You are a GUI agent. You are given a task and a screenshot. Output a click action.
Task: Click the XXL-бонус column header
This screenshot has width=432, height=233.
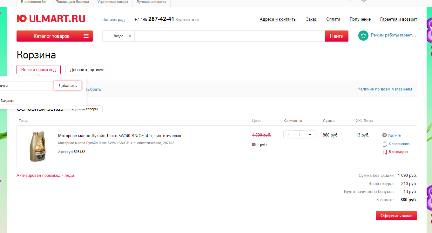[x=365, y=121]
